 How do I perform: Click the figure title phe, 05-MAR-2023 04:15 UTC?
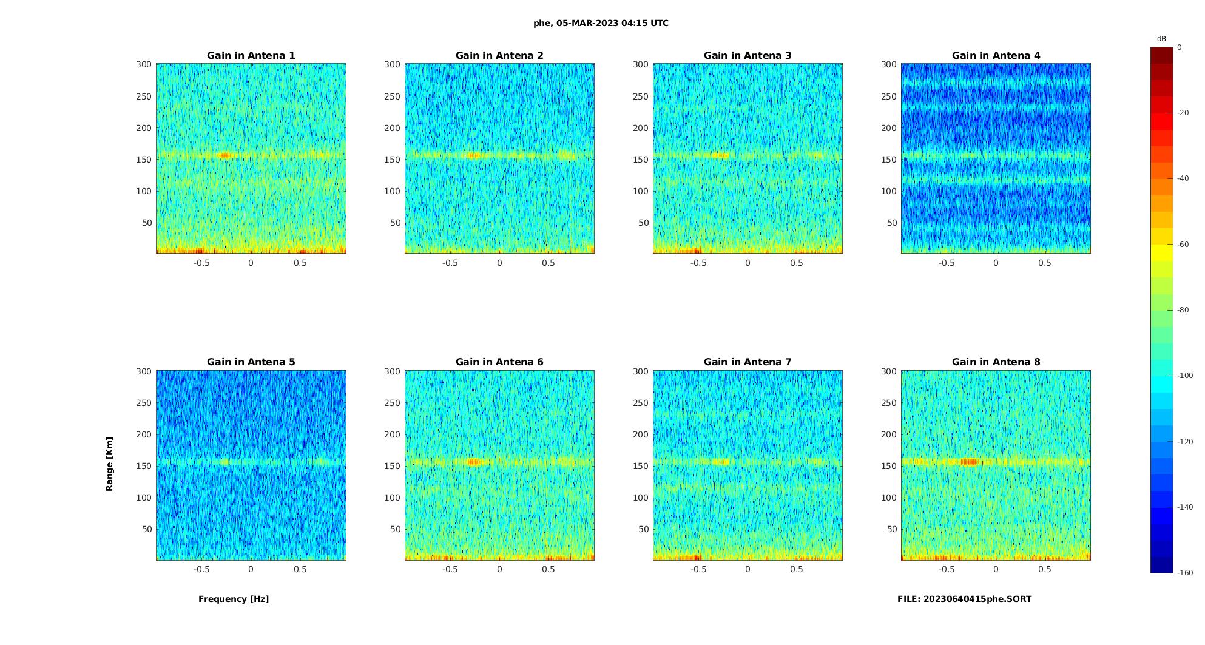[601, 23]
